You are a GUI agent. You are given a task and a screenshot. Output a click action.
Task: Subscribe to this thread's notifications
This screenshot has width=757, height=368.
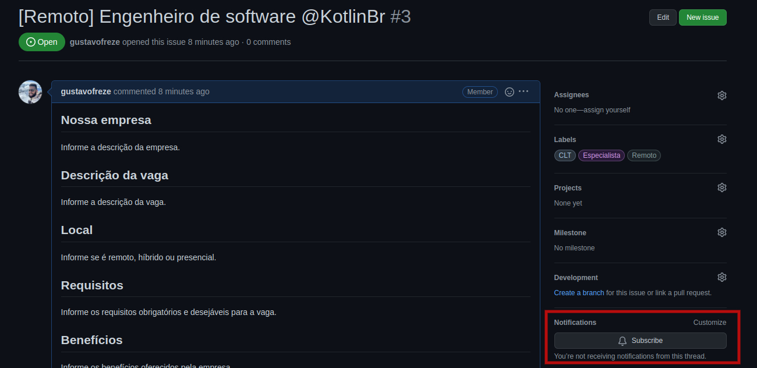click(x=640, y=341)
